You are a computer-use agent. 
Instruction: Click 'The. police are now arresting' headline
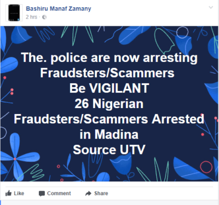point(109,58)
